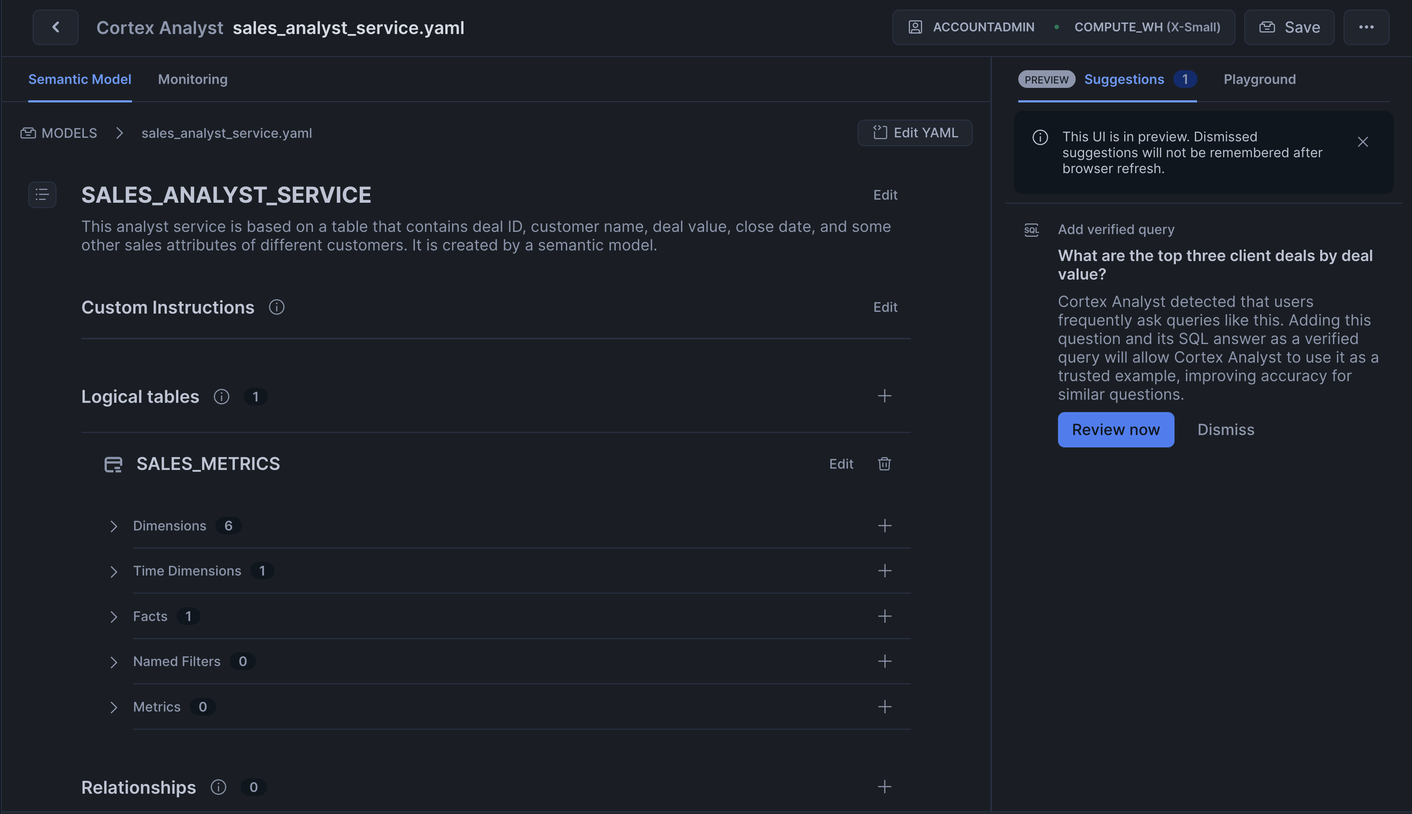Expand the Named Filters section

coord(114,662)
